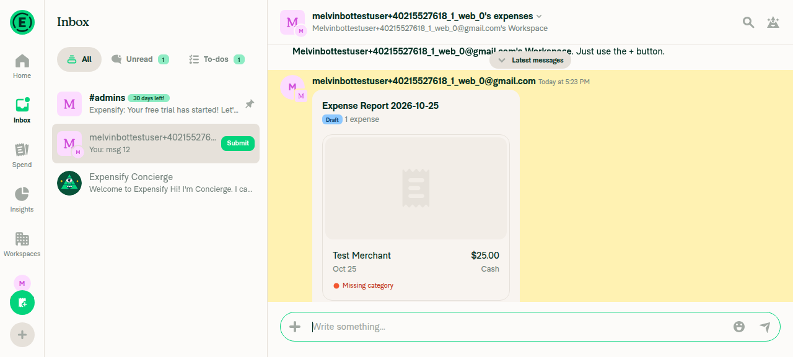Click the $25.00 amount

point(485,256)
